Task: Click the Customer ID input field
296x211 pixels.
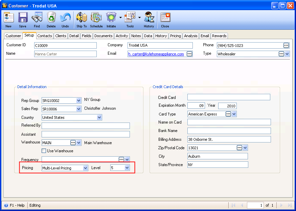Action: (65, 45)
